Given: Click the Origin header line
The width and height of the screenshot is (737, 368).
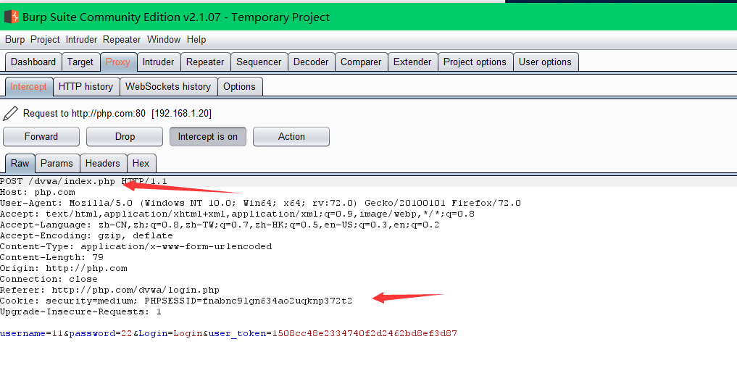Looking at the screenshot, I should pos(64,268).
